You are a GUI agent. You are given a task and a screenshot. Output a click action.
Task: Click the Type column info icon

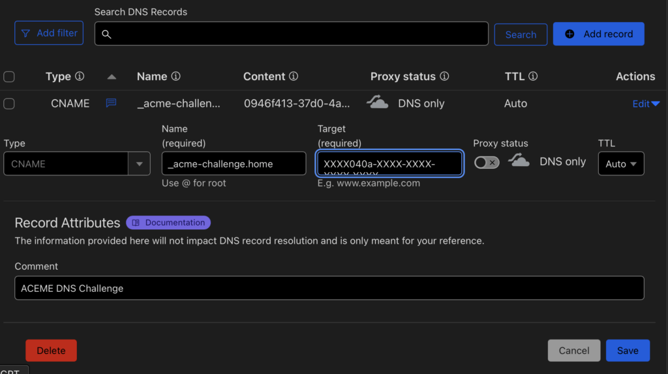(80, 77)
